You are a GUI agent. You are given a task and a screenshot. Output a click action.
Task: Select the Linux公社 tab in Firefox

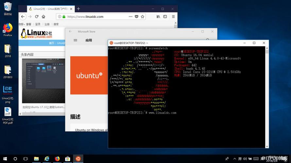click(51, 9)
